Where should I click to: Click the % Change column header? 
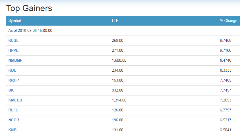[229, 21]
